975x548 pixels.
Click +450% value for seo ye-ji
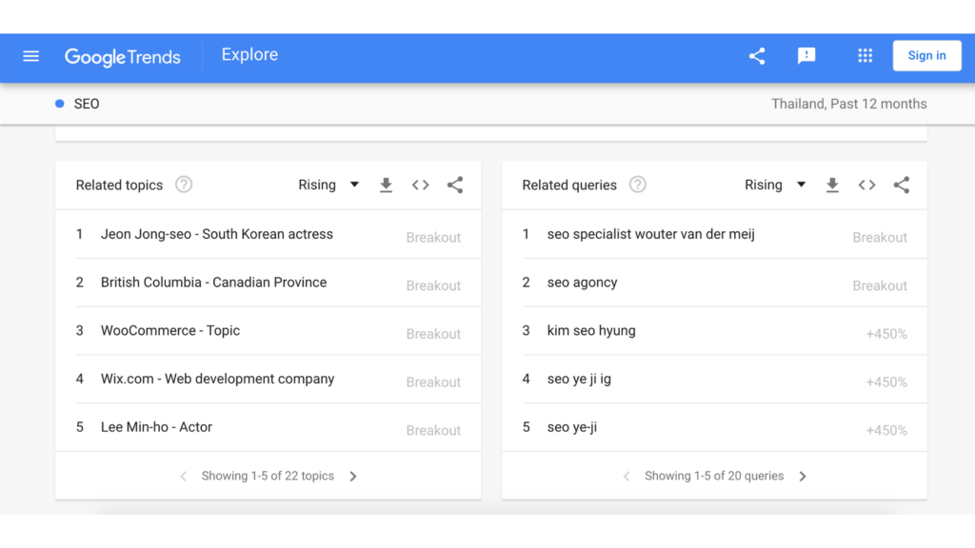886,431
